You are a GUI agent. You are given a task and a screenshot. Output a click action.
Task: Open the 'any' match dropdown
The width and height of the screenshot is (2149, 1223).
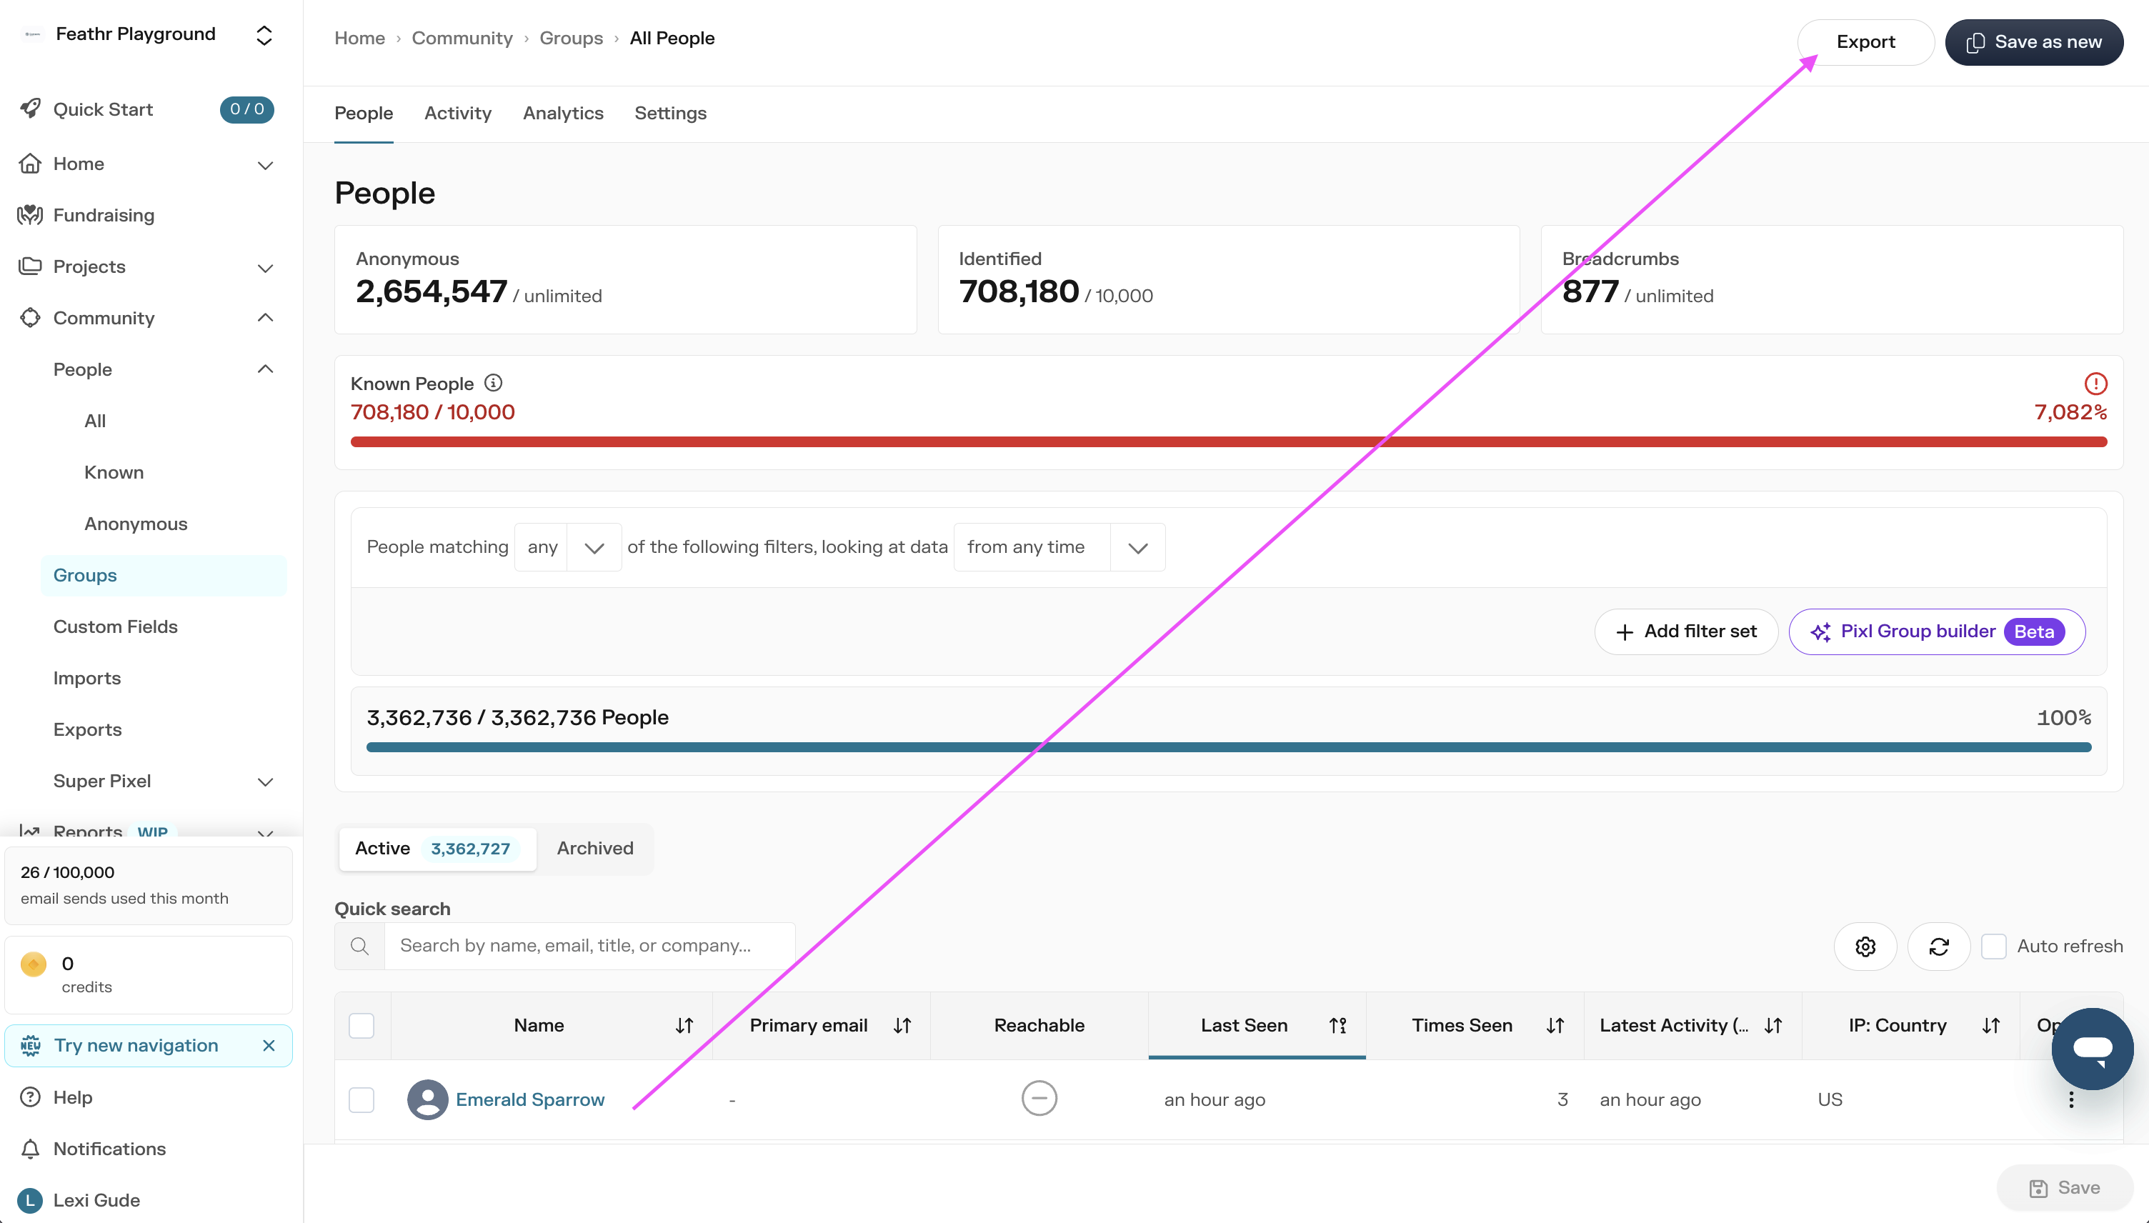[568, 548]
